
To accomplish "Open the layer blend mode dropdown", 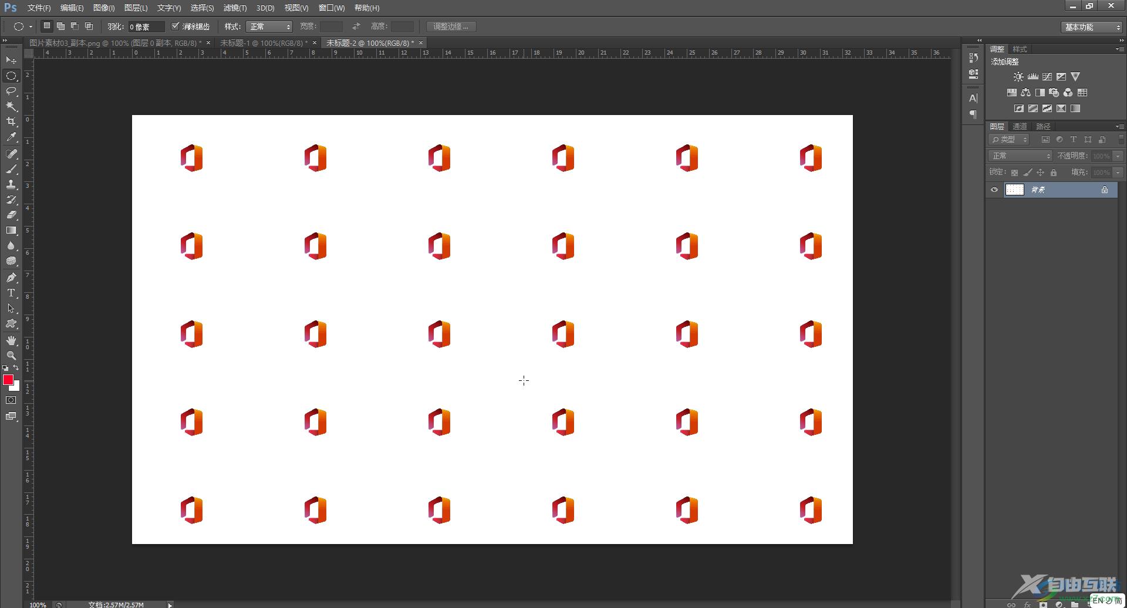I will pyautogui.click(x=1020, y=156).
